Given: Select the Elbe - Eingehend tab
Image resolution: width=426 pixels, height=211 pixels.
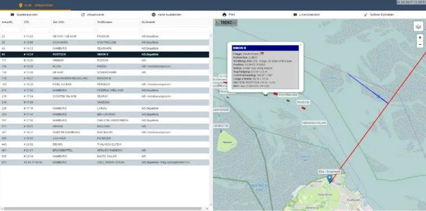Looking at the screenshot, I should tap(36, 6).
